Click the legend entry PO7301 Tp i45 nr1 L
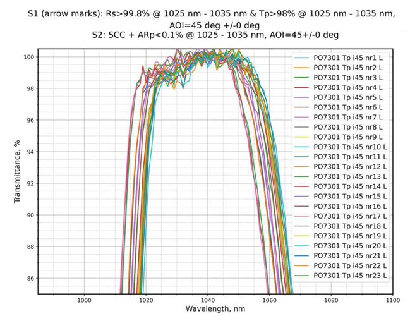The height and width of the screenshot is (316, 410). (350, 58)
